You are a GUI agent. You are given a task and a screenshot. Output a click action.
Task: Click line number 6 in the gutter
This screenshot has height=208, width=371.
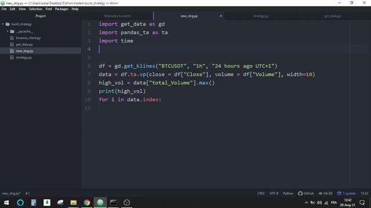point(89,66)
